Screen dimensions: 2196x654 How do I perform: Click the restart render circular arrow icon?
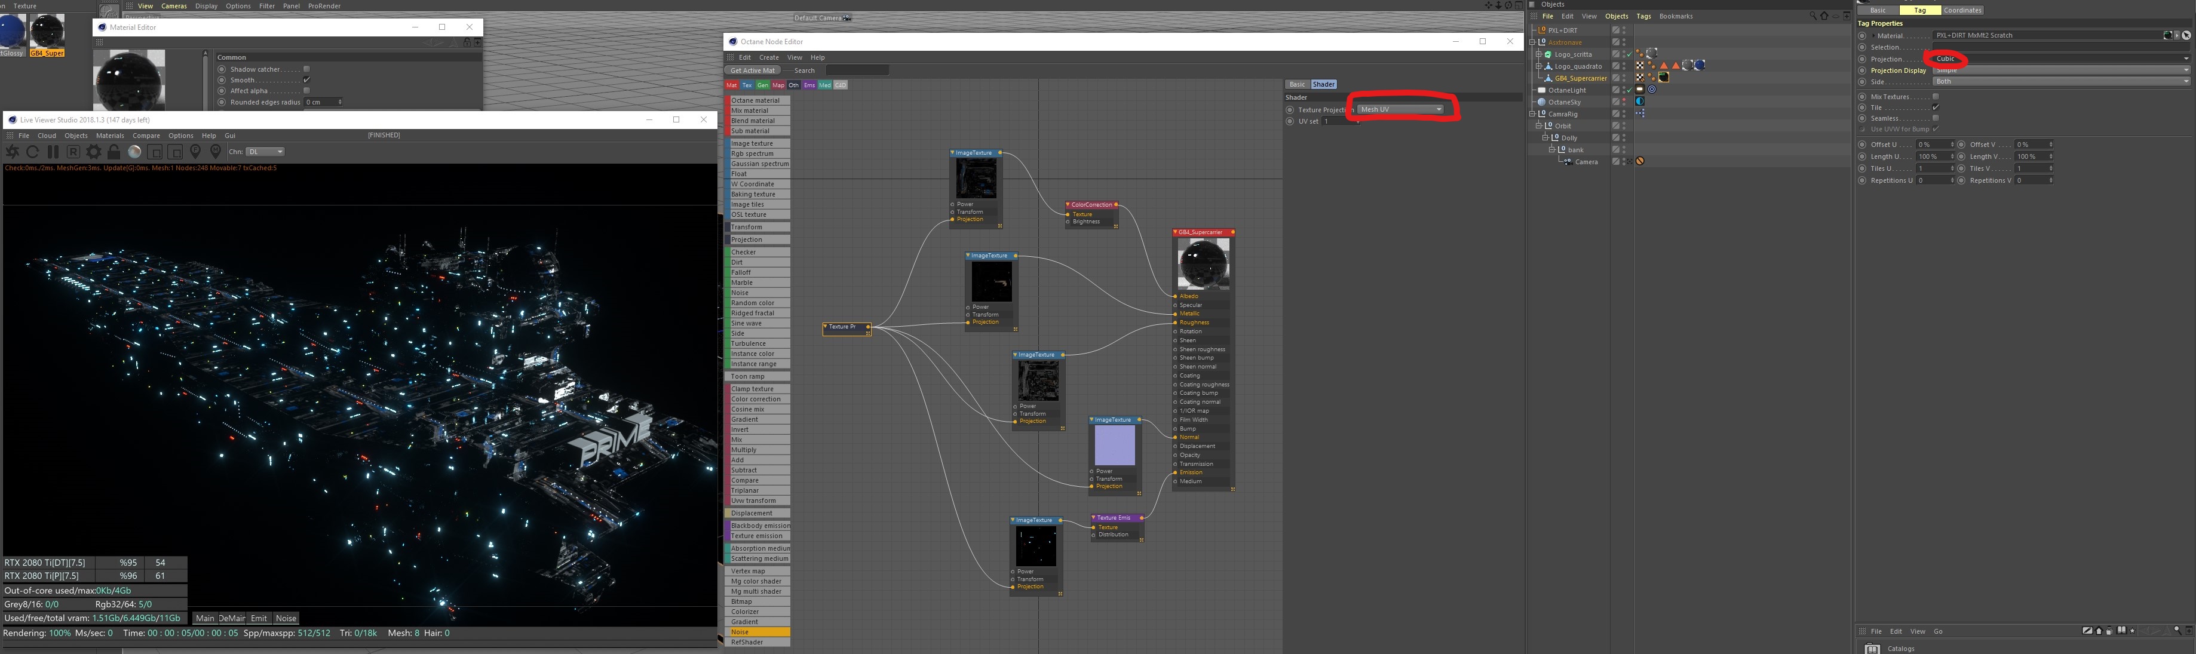coord(32,152)
